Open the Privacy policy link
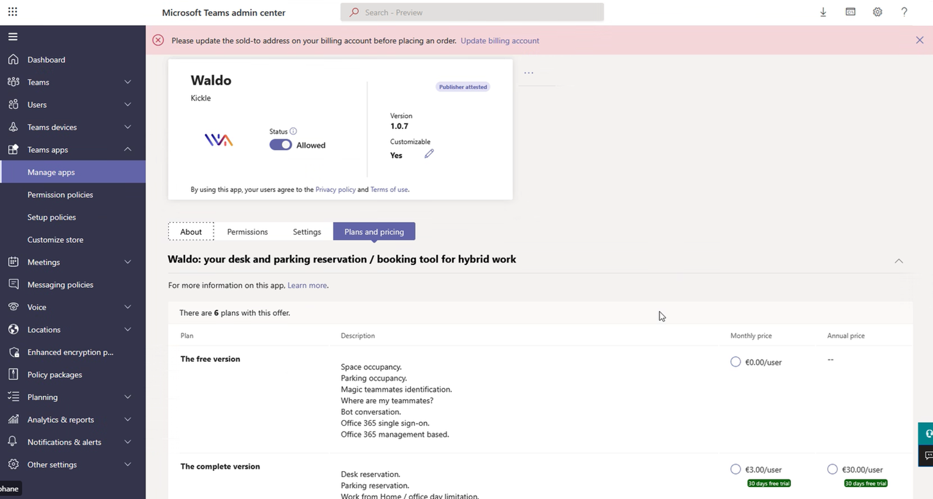This screenshot has width=933, height=499. [335, 189]
